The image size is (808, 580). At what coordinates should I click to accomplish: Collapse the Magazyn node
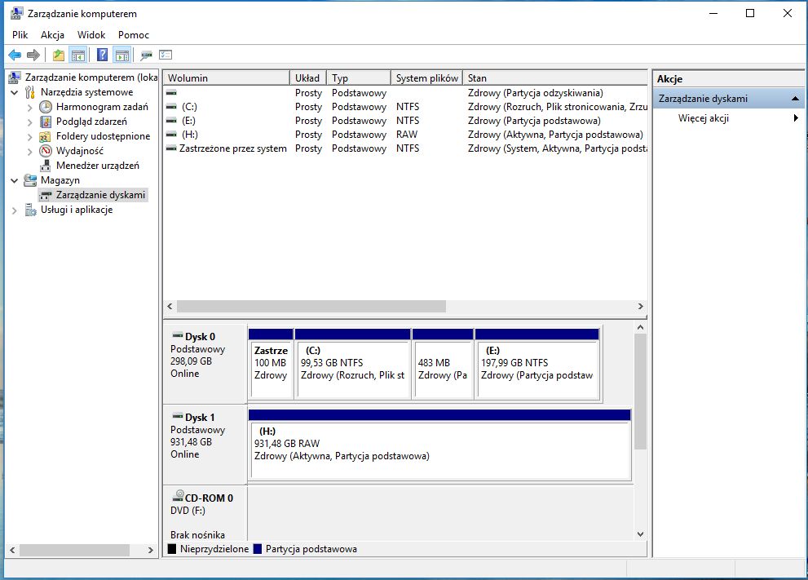coord(15,181)
